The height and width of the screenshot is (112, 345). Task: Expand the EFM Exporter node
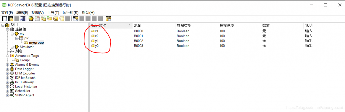[8, 73]
